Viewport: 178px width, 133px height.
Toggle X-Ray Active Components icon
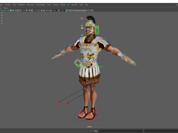pos(44,10)
